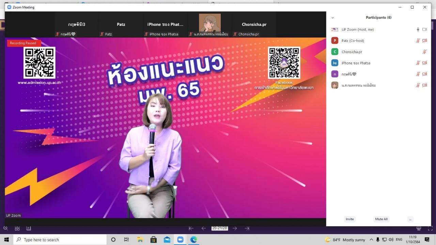
Task: Click the Patz (Co-host) participant name
Action: click(x=353, y=41)
